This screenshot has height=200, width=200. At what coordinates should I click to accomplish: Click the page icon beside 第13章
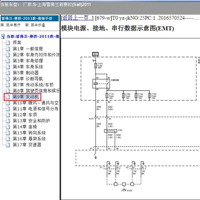point(8,121)
